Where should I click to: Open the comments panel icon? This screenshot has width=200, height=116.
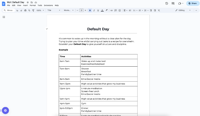pyautogui.click(x=173, y=3)
